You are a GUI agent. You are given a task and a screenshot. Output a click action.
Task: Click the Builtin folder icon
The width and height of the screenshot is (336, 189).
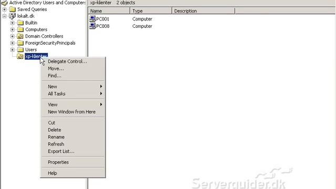point(20,23)
